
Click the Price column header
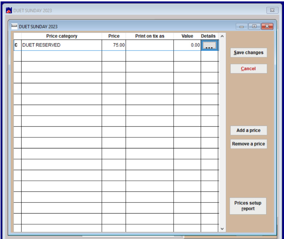tap(114, 36)
